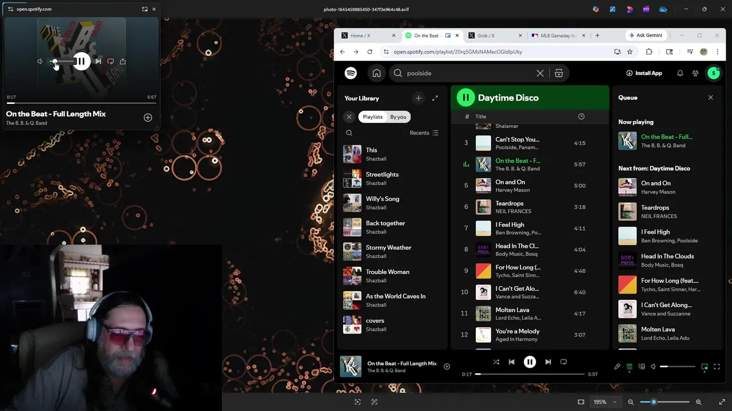Open the notifications bell in Spotify

pyautogui.click(x=680, y=73)
